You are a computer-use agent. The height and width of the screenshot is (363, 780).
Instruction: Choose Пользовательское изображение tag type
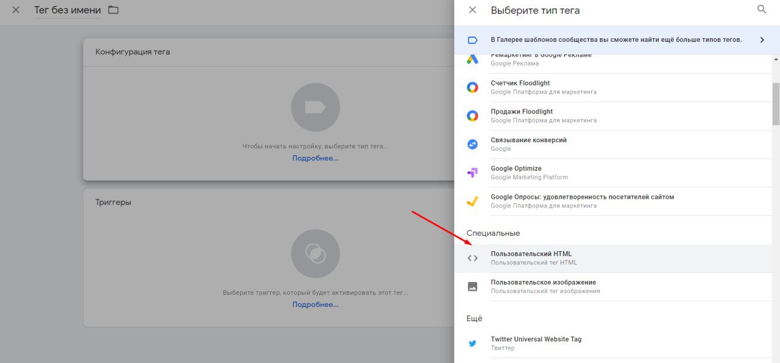[613, 286]
